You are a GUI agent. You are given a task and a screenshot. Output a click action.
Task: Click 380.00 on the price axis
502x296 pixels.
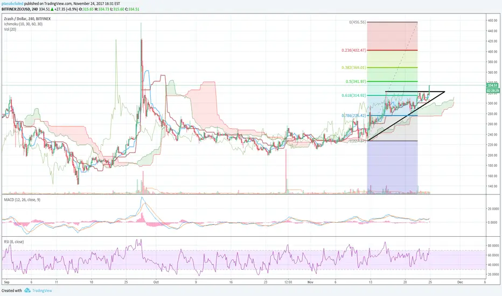[x=492, y=62]
